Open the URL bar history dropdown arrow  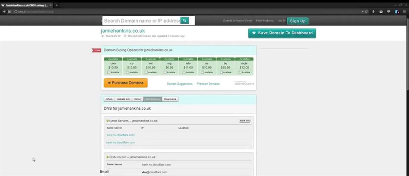[x=362, y=12]
